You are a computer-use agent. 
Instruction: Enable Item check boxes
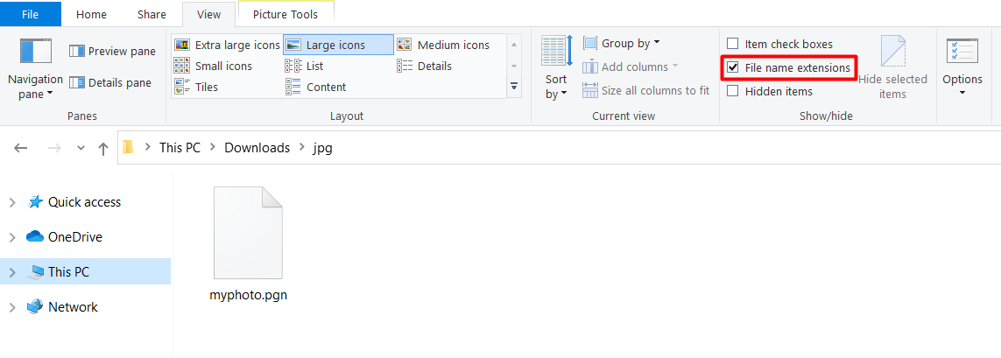pos(733,45)
